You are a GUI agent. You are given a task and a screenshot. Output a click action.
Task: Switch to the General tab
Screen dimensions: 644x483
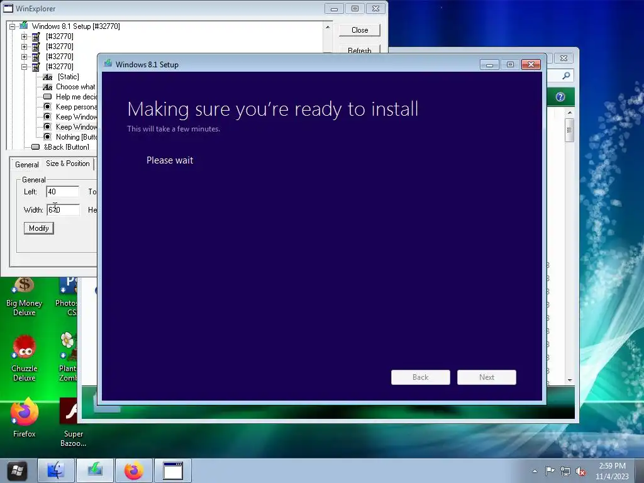pos(26,165)
